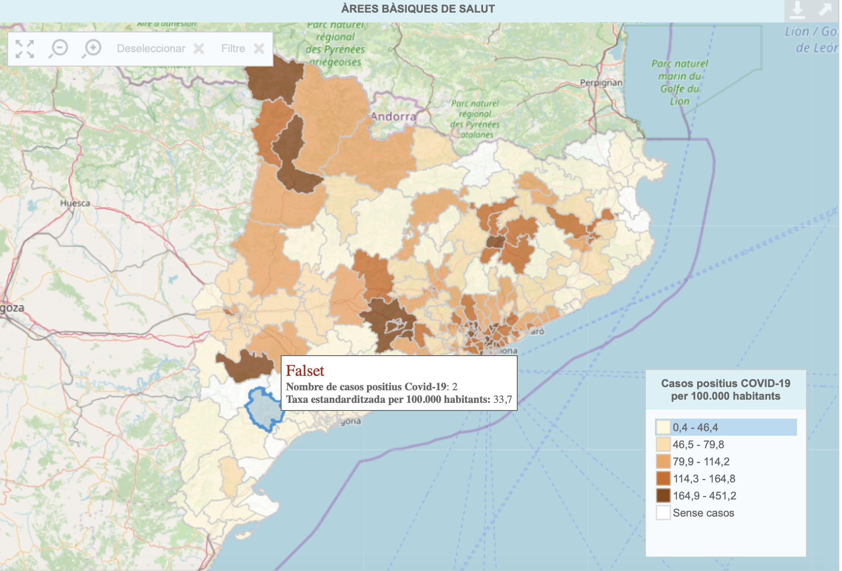Select the 0,4 - 46,4 legend range
842x571 pixels.
(695, 427)
